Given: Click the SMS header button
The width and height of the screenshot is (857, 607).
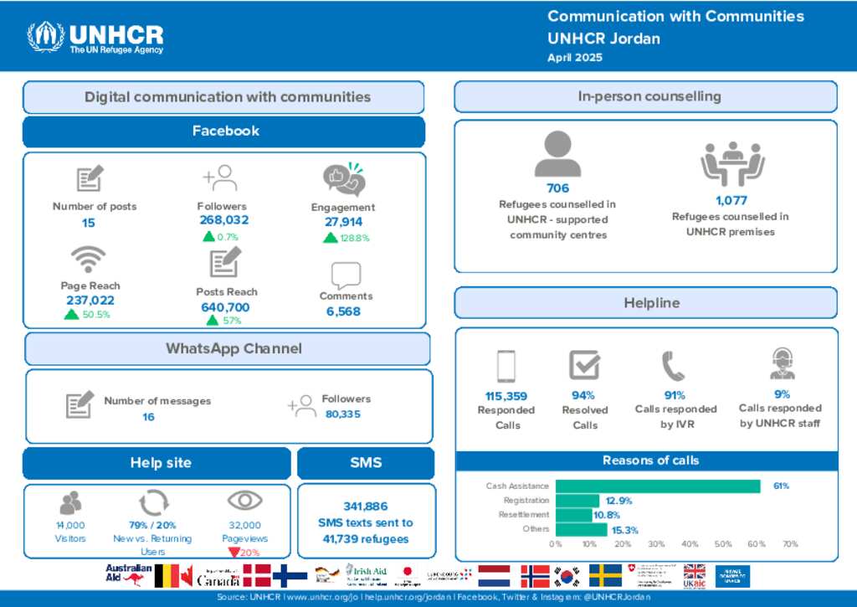Looking at the screenshot, I should click(366, 463).
